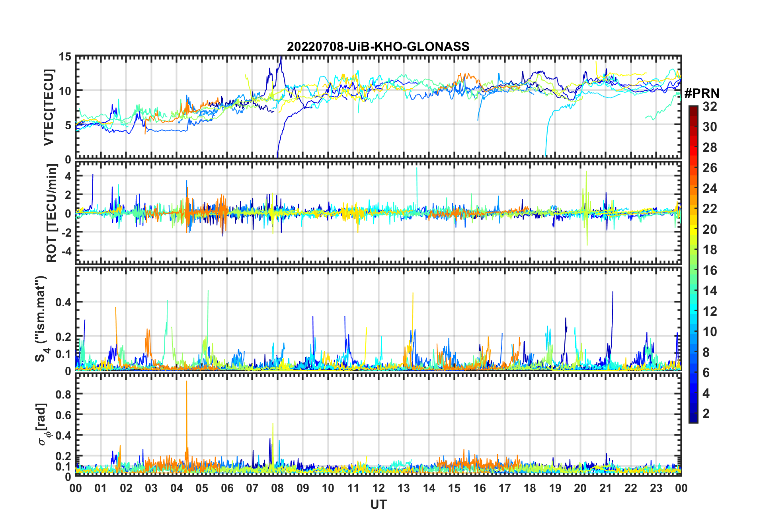The height and width of the screenshot is (529, 757).
Task: Click VTEC y-axis tick label 15
Action: pos(65,57)
